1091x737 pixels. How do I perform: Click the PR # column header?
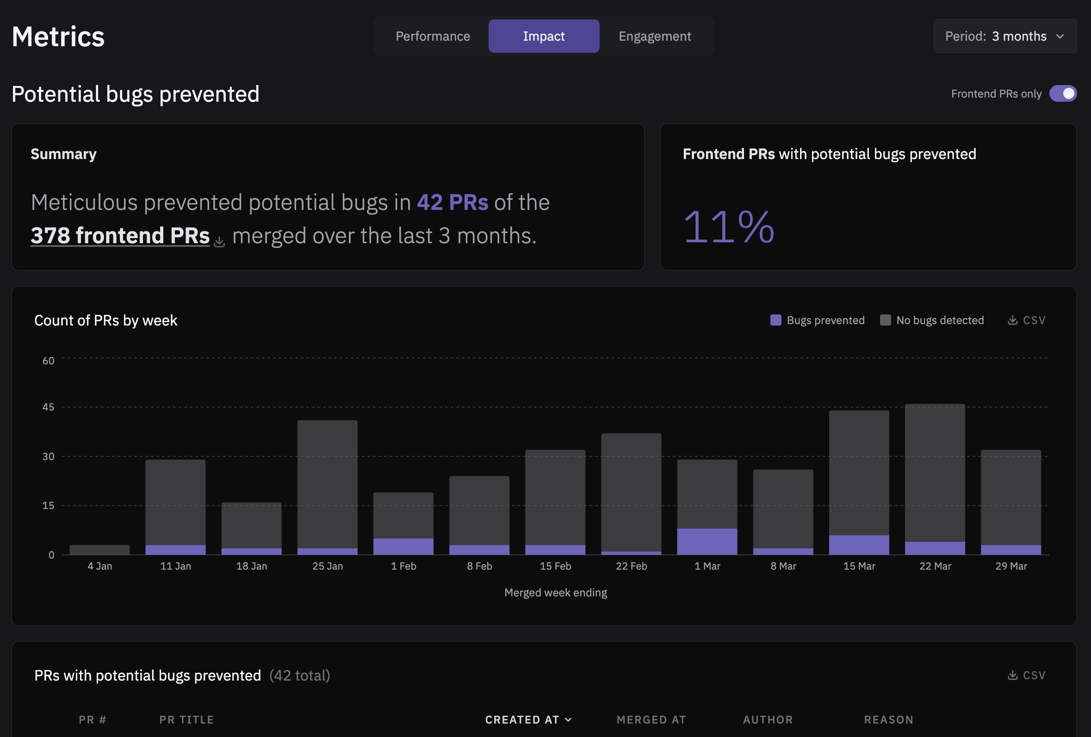(x=93, y=719)
